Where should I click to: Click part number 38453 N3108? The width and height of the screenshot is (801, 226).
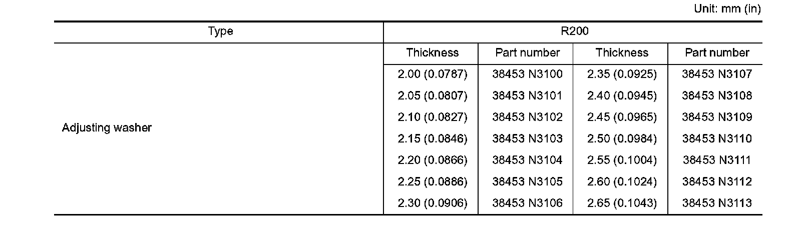click(717, 96)
